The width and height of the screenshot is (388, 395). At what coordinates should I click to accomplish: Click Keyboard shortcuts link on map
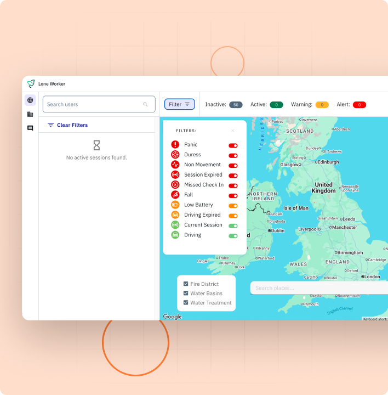[375, 319]
